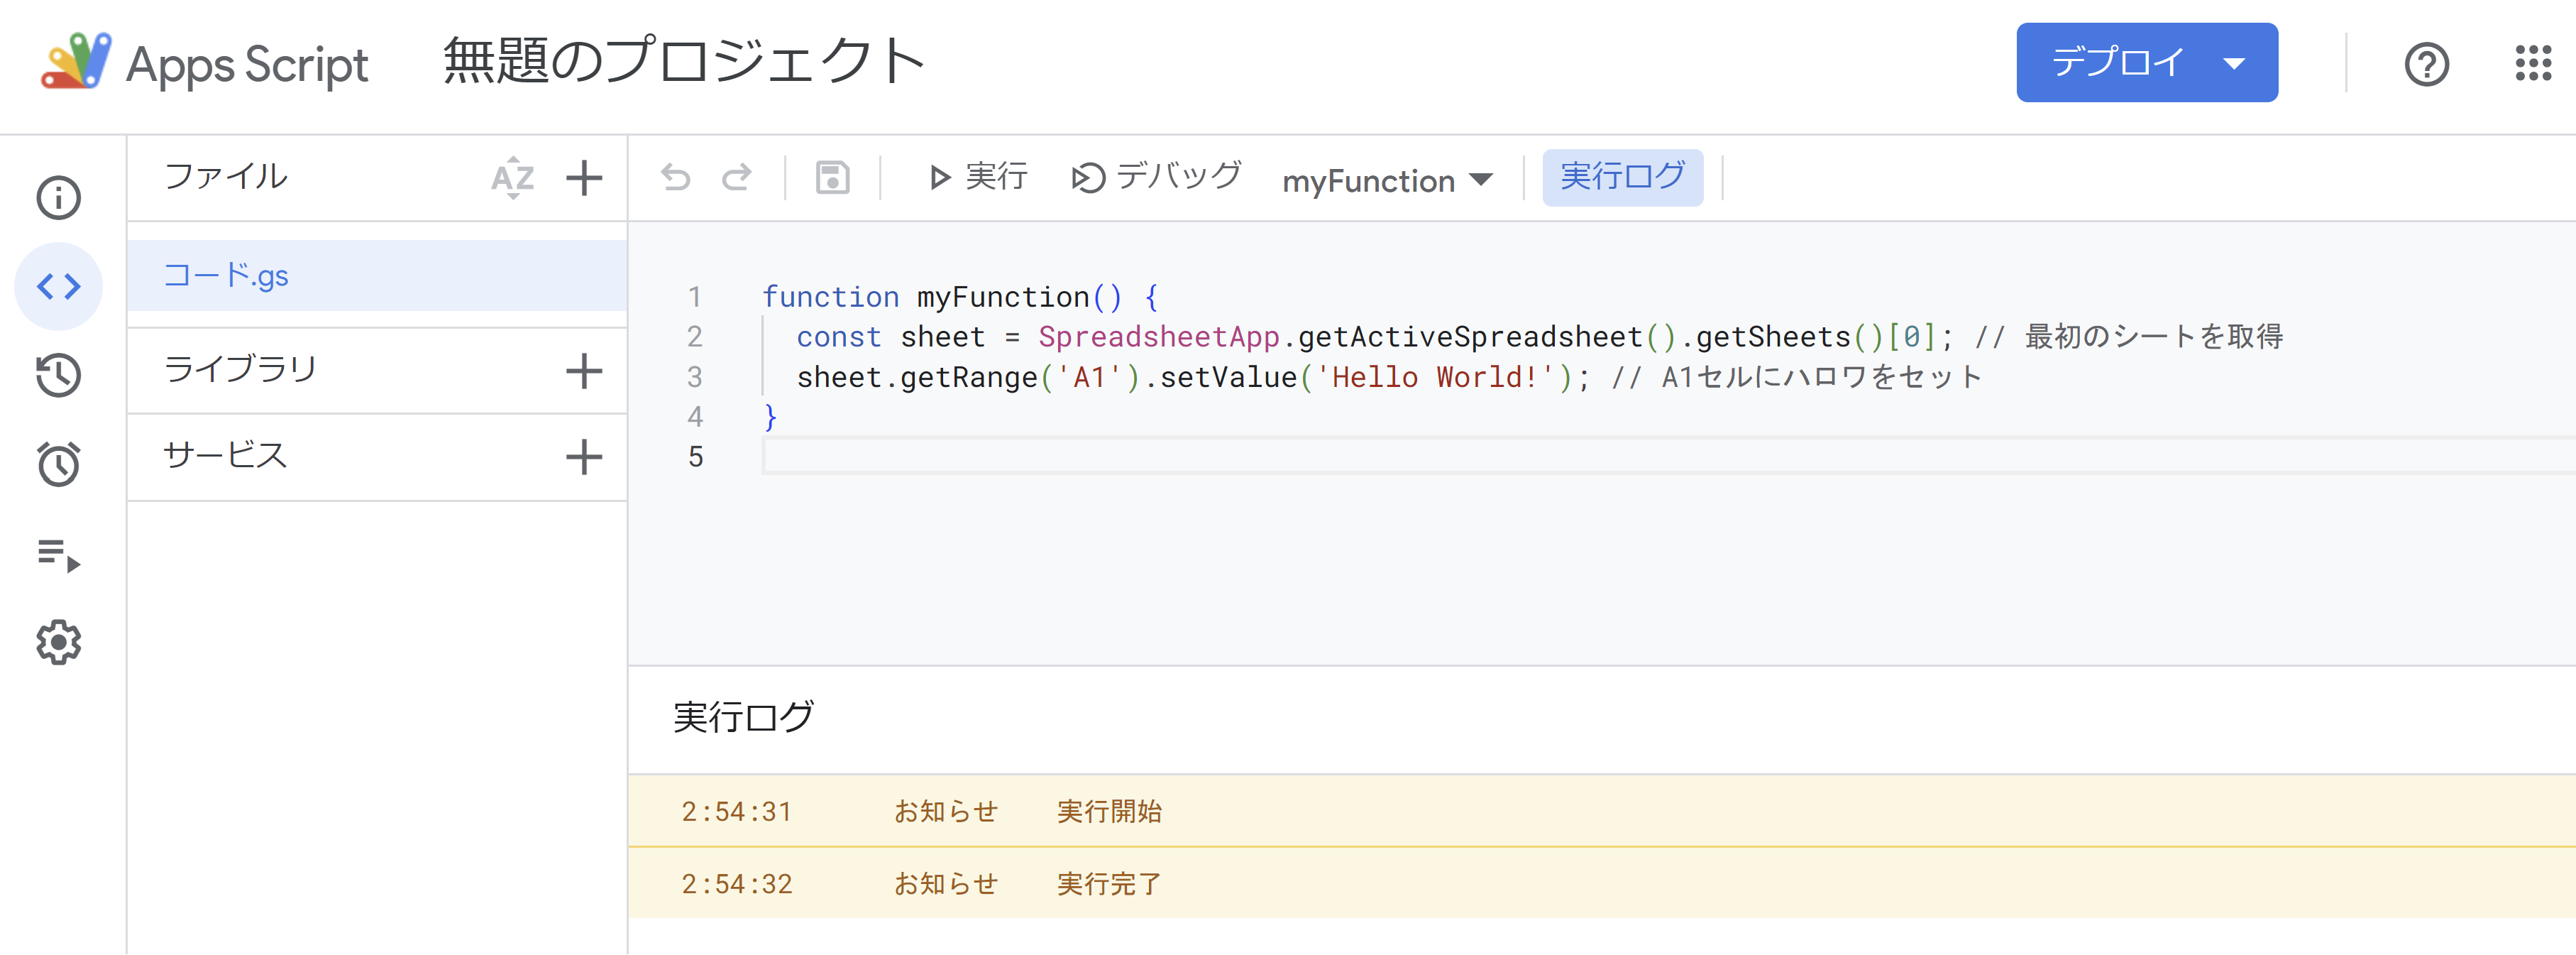
Task: Select the Editor code icon in sidebar
Action: [x=58, y=286]
